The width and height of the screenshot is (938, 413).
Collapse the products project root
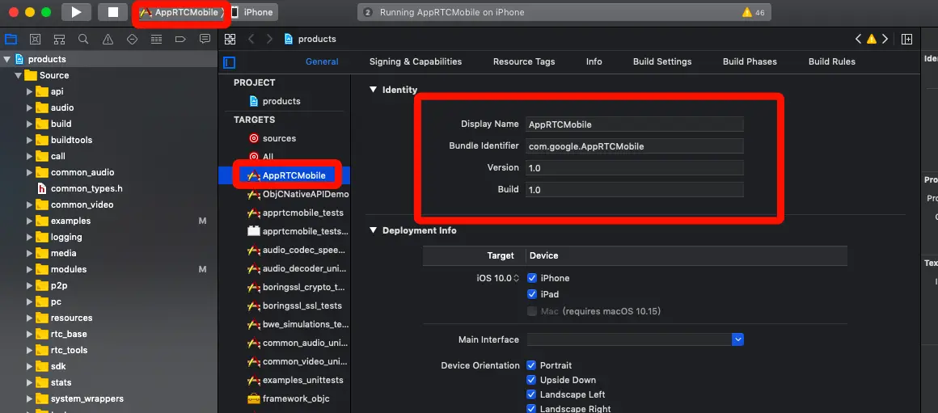click(x=7, y=59)
